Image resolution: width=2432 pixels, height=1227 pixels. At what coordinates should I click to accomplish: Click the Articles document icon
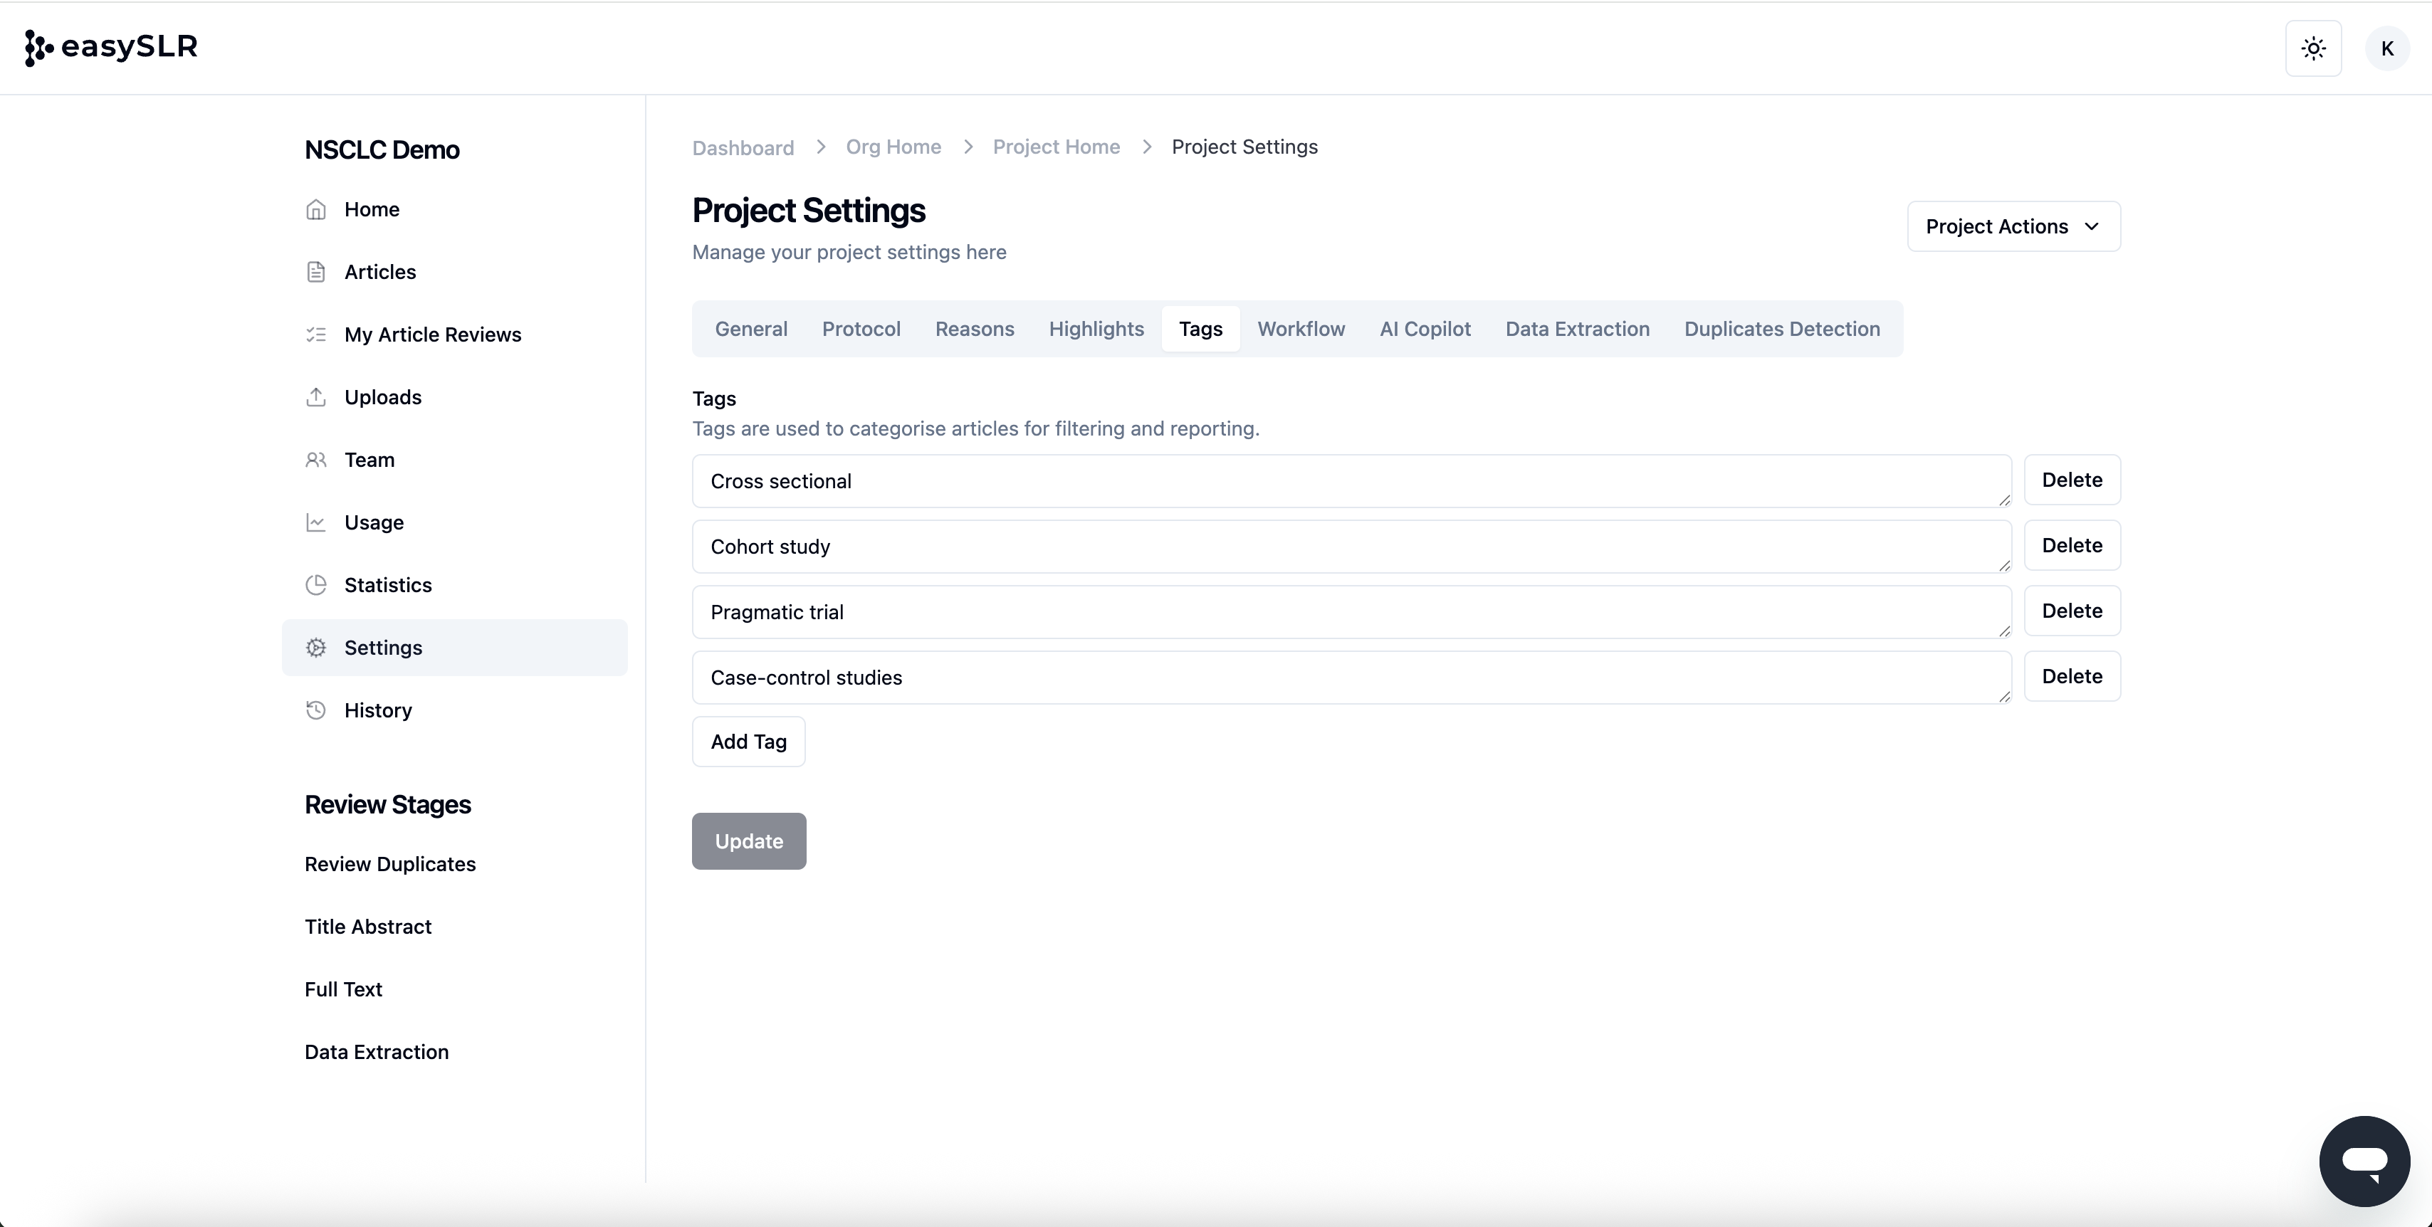coord(316,272)
